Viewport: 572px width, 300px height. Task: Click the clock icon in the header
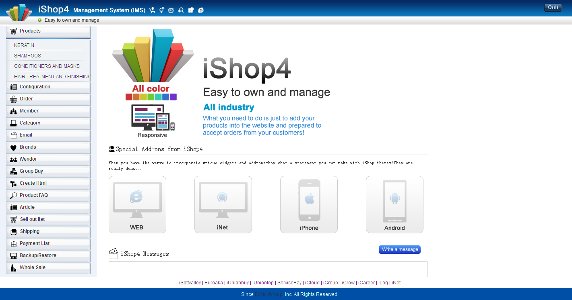[171, 10]
